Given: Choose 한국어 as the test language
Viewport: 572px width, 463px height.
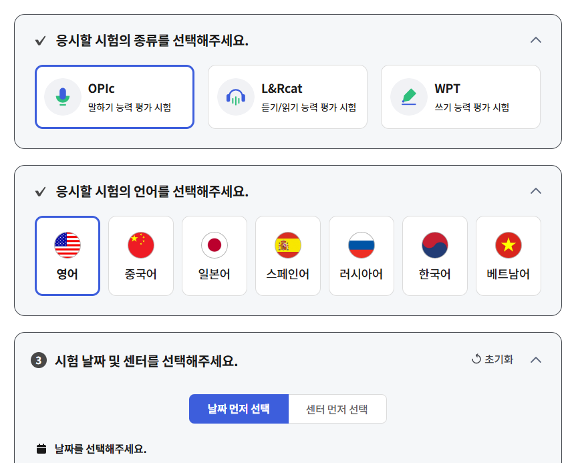Looking at the screenshot, I should pos(435,256).
